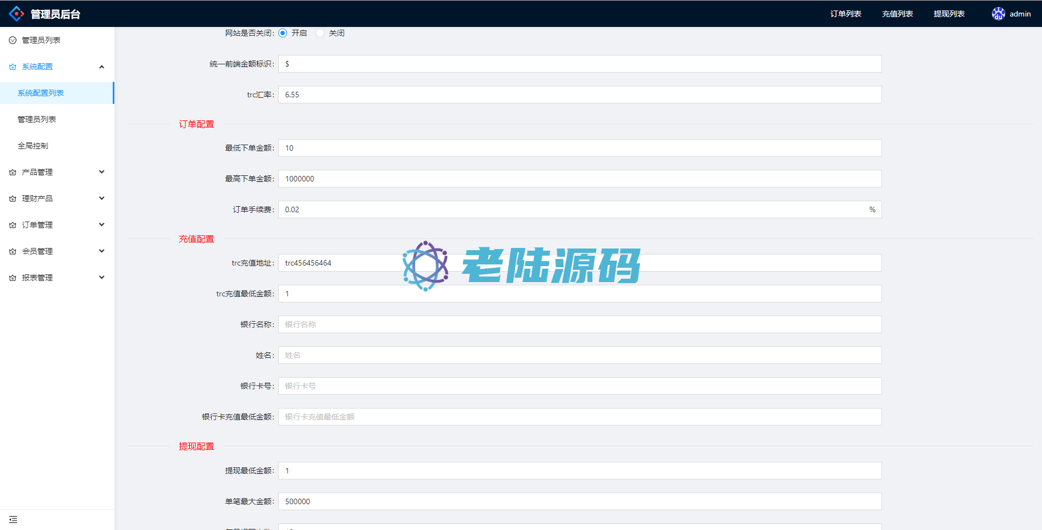Image resolution: width=1042 pixels, height=530 pixels.
Task: Click the admin logo icon in header
Action: coord(16,14)
